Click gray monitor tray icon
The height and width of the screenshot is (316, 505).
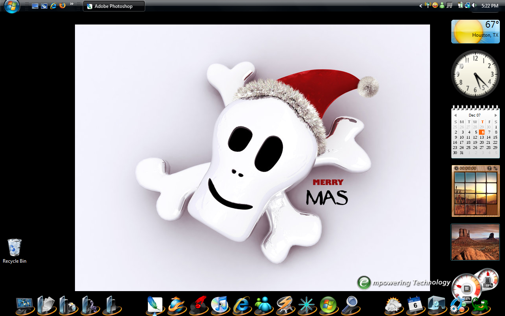tap(449, 6)
